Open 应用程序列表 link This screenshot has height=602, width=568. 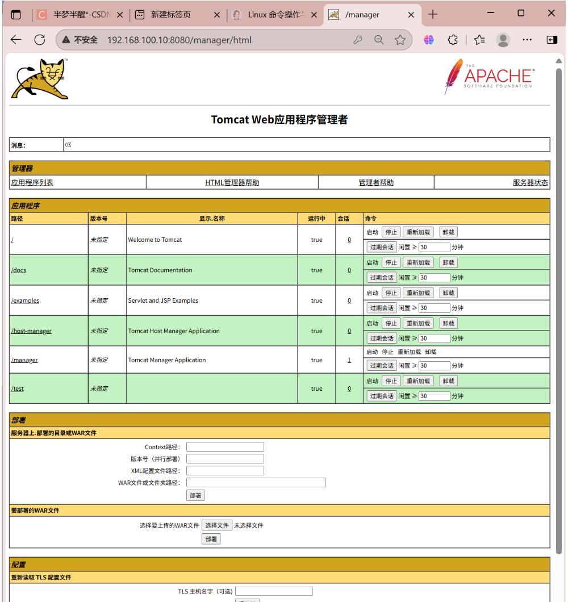pos(32,182)
